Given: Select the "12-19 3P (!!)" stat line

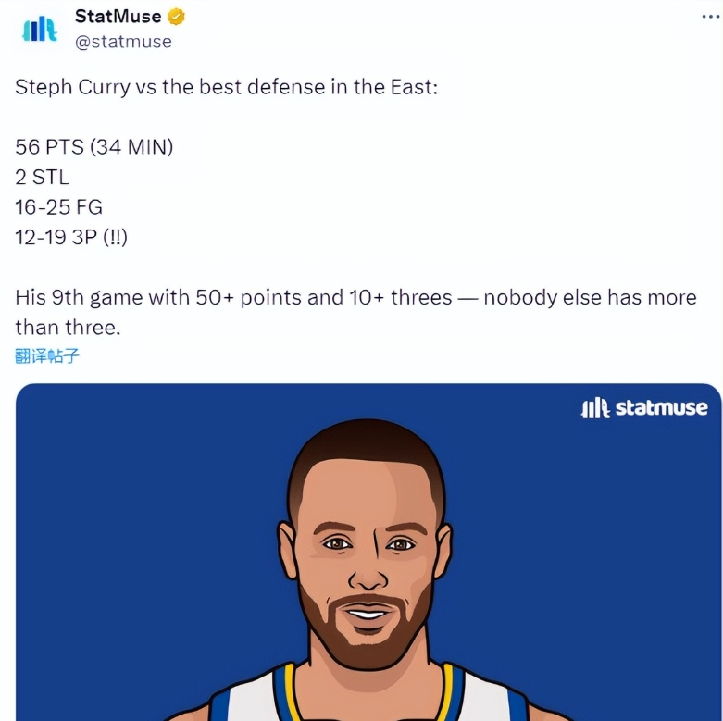Looking at the screenshot, I should pos(71,238).
